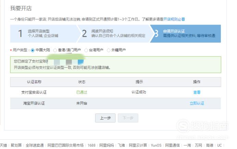This screenshot has height=149, width=237.
Task: Click the 支付宝实名认证 row name
Action: coord(34,92)
